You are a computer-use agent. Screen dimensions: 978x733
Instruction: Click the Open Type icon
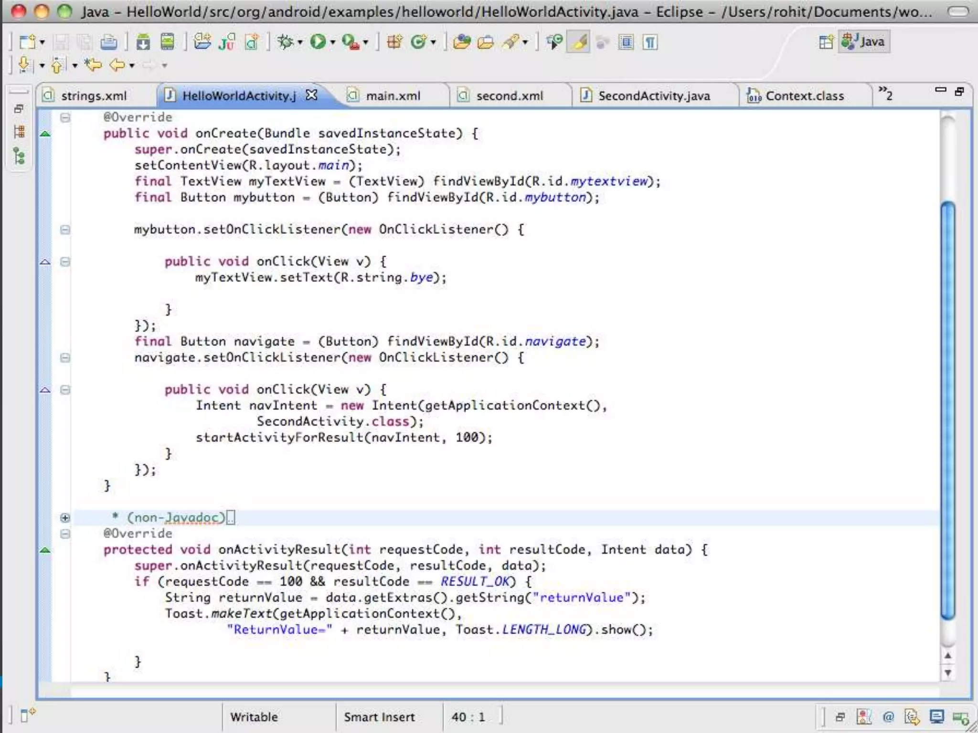pos(462,42)
